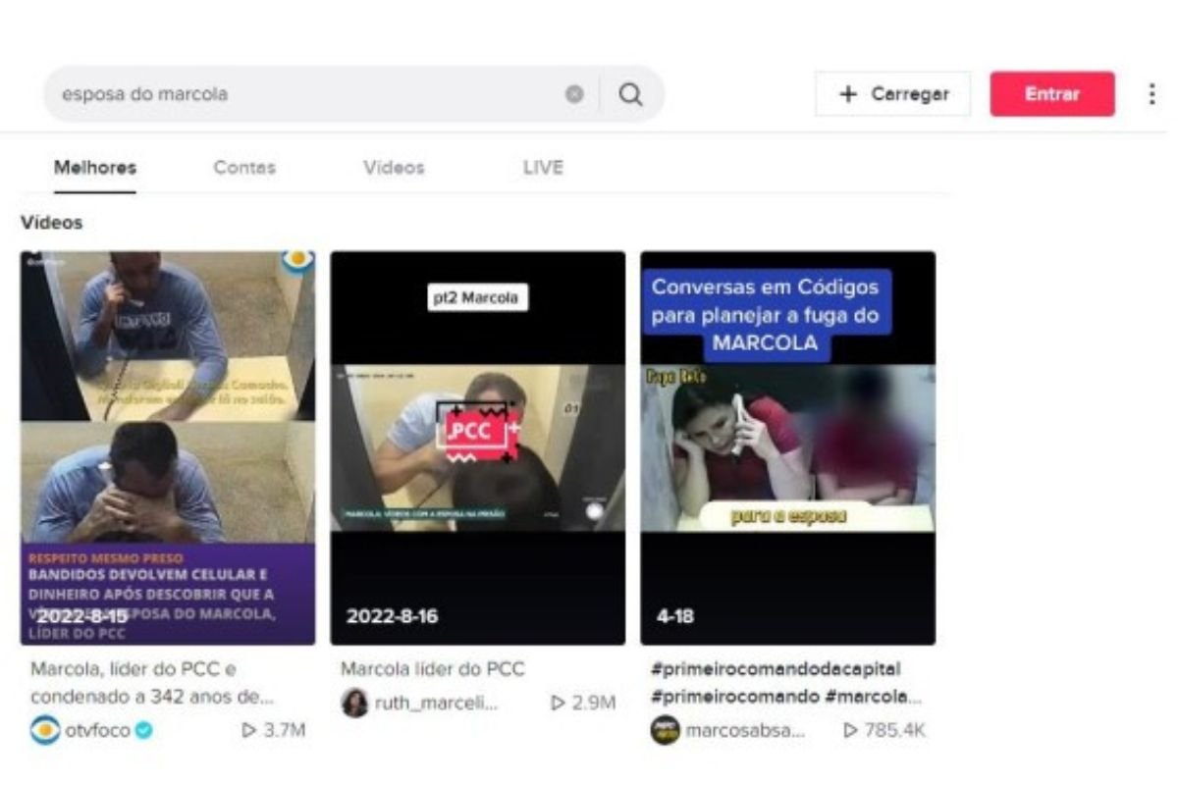Click the red Entrar login button
The image size is (1178, 785).
[1051, 94]
